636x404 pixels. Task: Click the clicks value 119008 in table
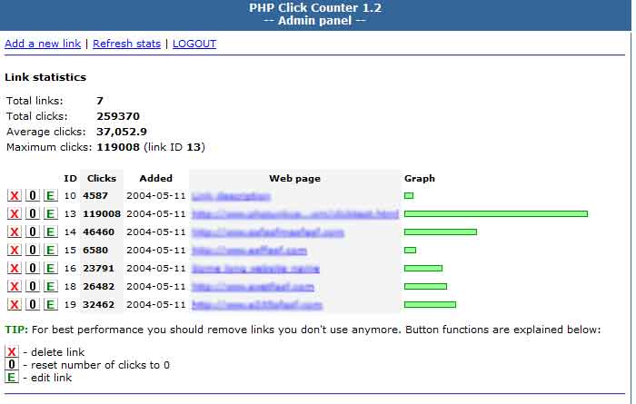coord(102,214)
